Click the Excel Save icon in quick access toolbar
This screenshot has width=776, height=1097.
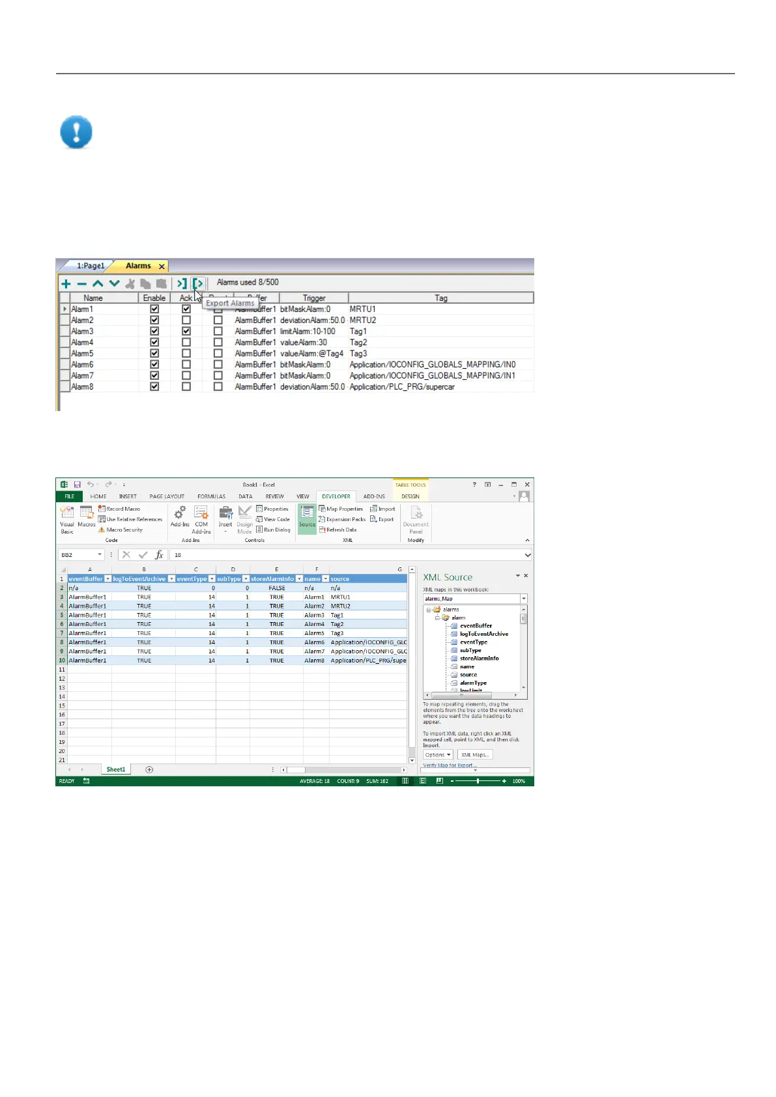(77, 485)
